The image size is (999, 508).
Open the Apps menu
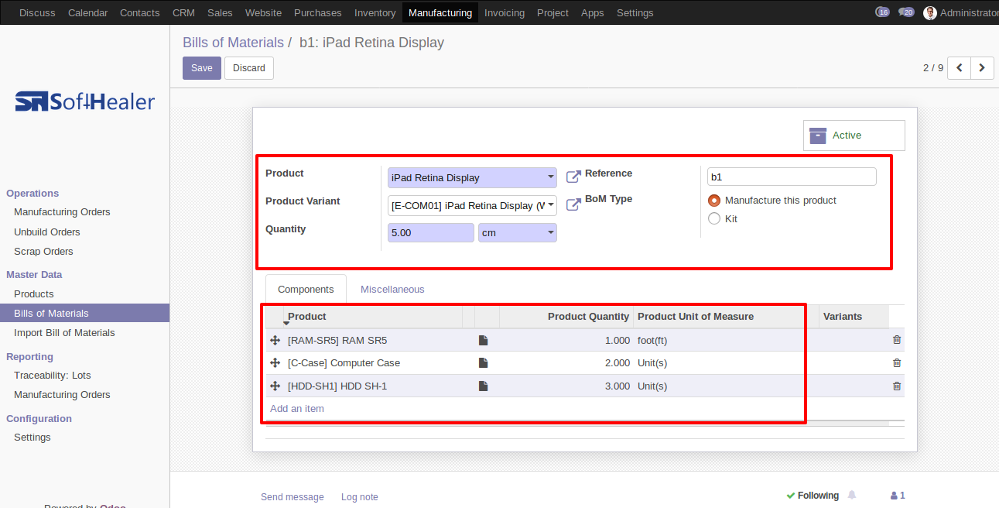(593, 12)
